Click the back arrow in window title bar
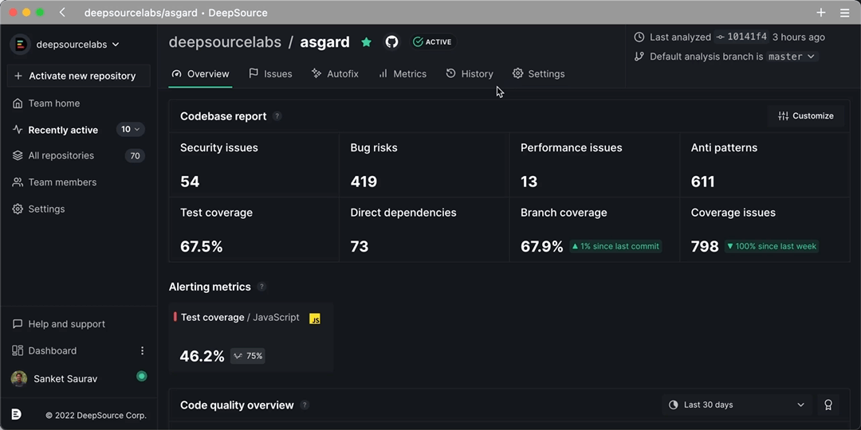The height and width of the screenshot is (430, 861). tap(62, 13)
